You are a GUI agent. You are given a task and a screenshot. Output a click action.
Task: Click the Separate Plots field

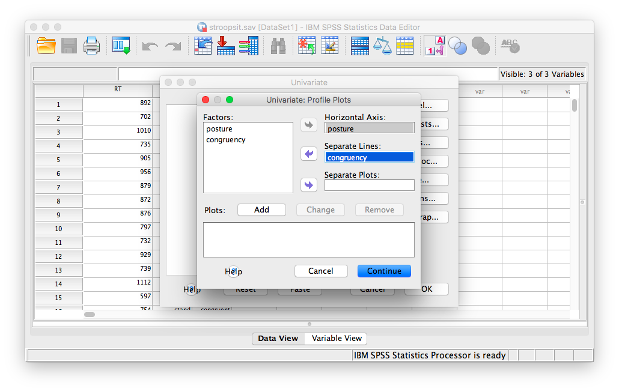coord(370,185)
